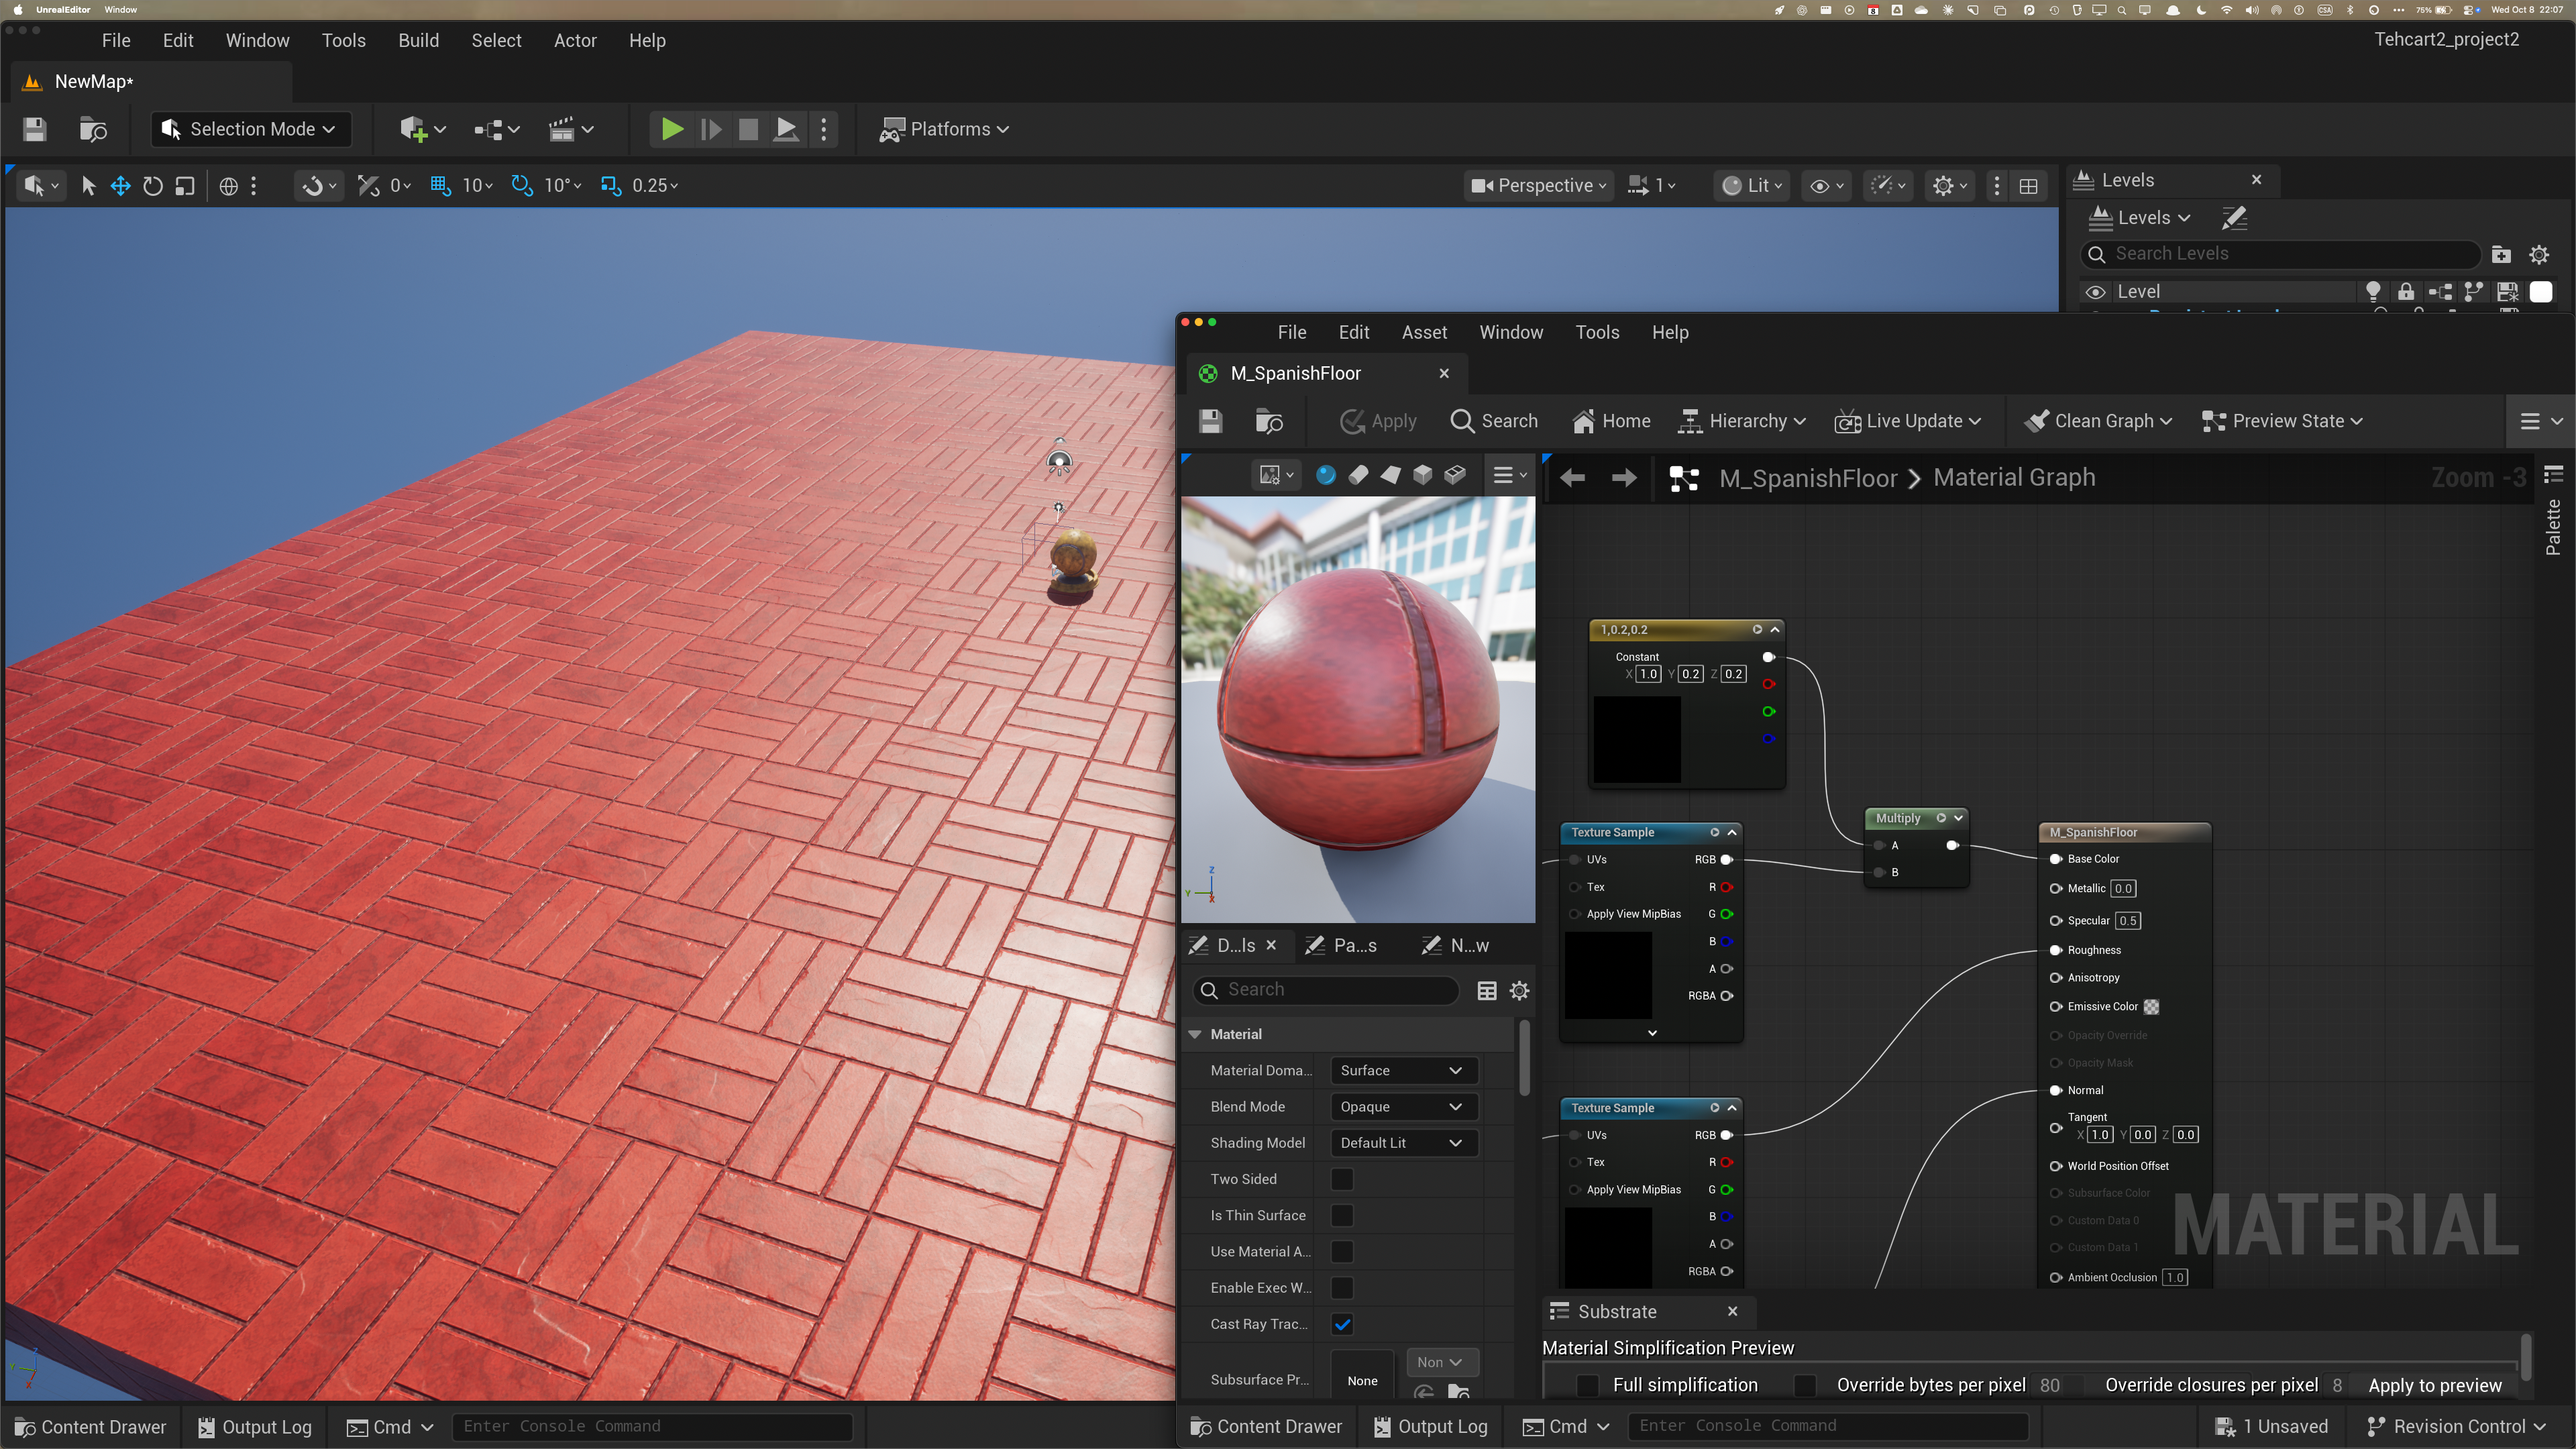Click the Stop simulation button in the main toolbar
This screenshot has width=2576, height=1449.
point(748,129)
